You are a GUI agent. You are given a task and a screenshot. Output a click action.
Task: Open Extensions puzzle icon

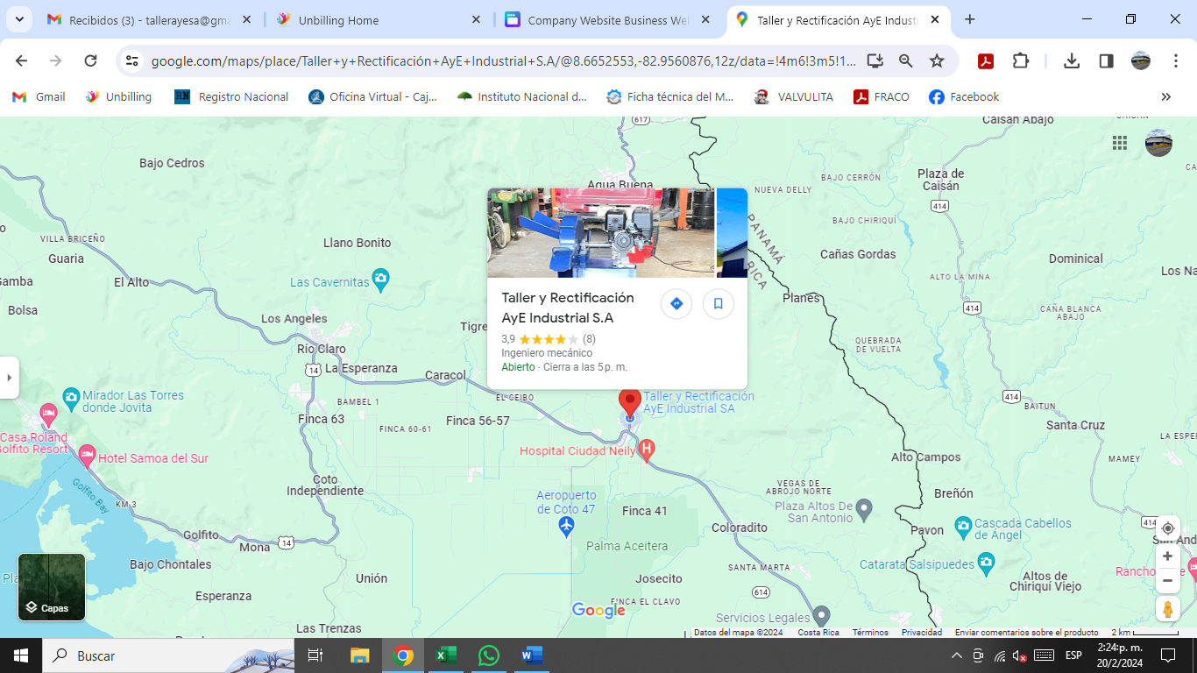[x=1021, y=60]
